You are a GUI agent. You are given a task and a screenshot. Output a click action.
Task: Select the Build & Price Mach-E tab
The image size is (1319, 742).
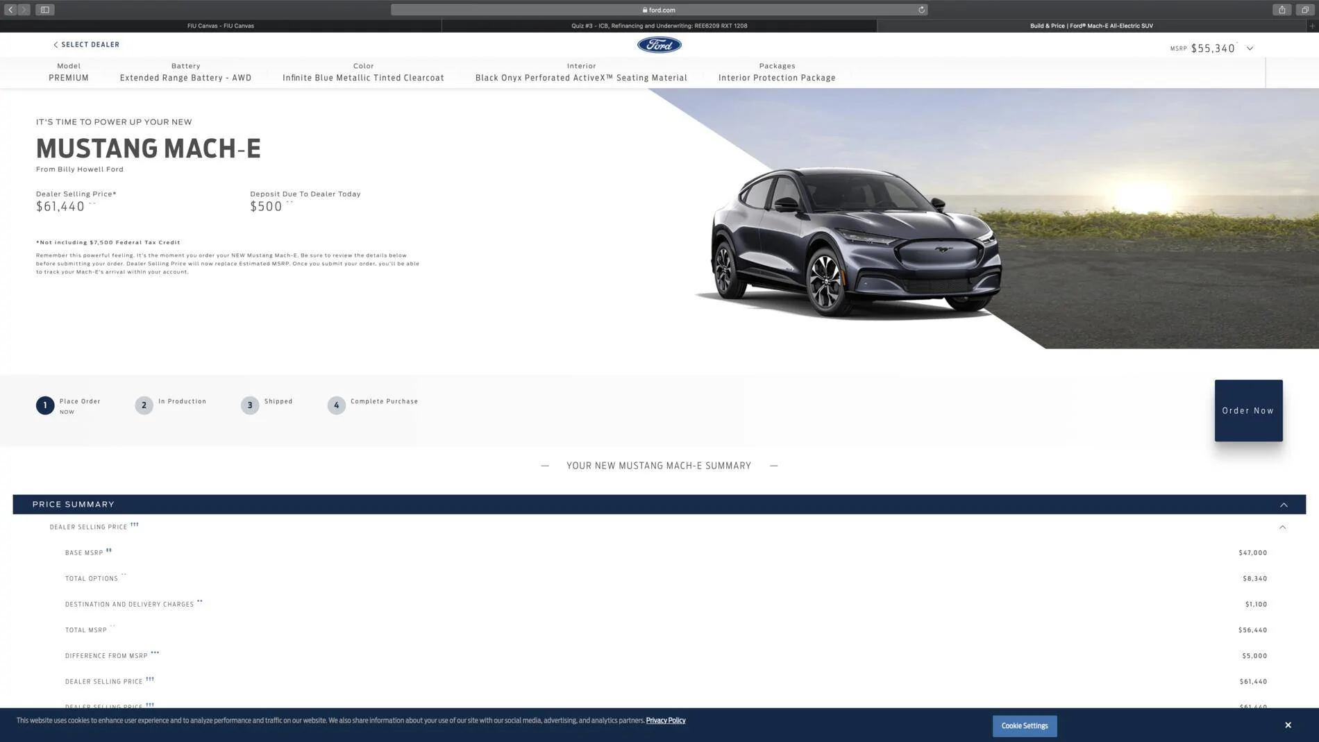click(x=1091, y=26)
